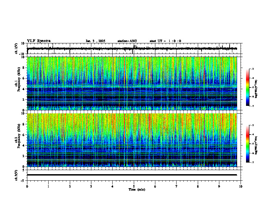Click the '8' kHz tick of ch.1 spectrogram

click(x=24, y=68)
